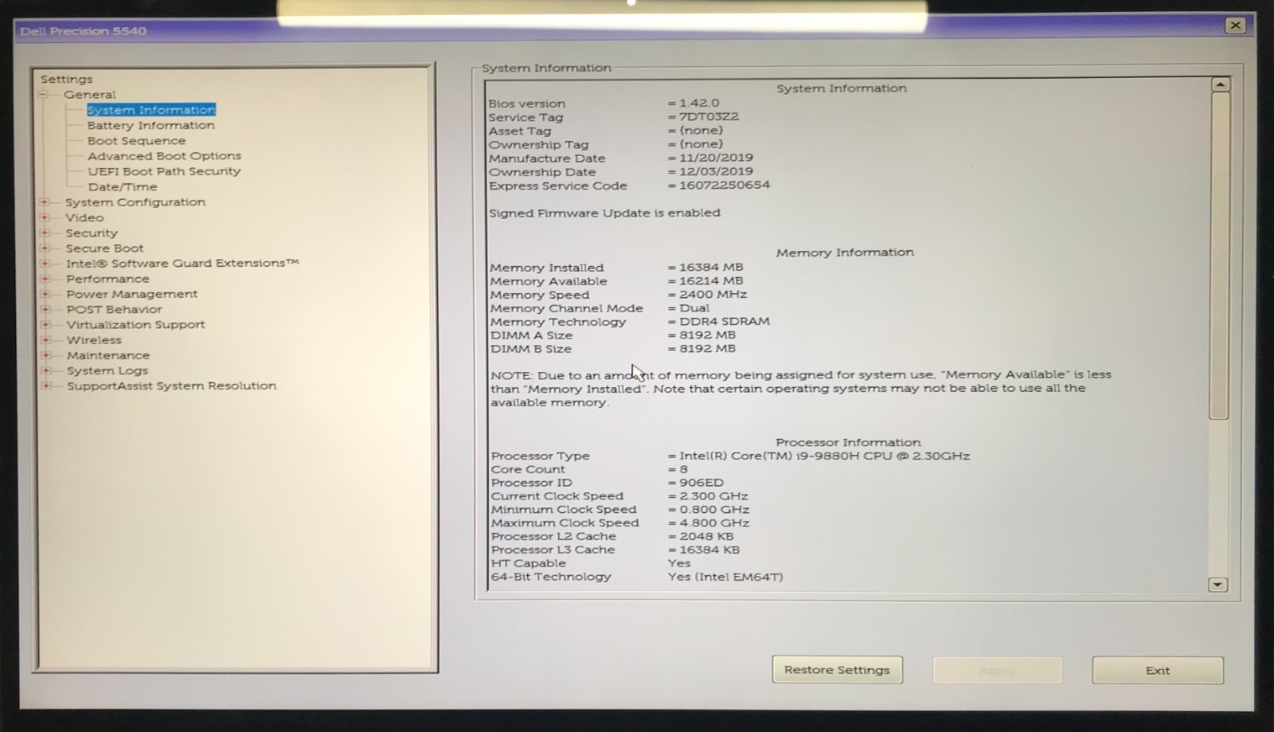1274x732 pixels.
Task: Expand SupportAssist System Resolution node
Action: click(46, 386)
